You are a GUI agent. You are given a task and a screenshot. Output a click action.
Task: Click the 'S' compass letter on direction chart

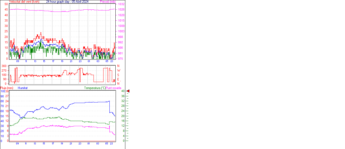(118, 75)
